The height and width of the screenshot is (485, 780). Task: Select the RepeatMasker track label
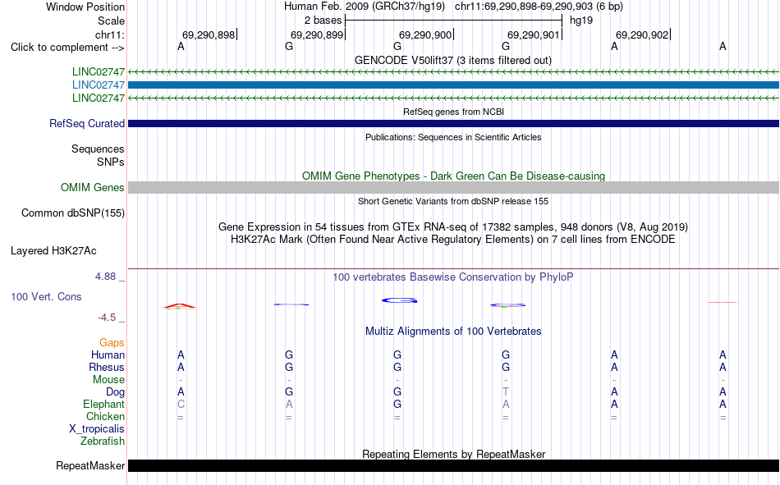click(x=90, y=465)
